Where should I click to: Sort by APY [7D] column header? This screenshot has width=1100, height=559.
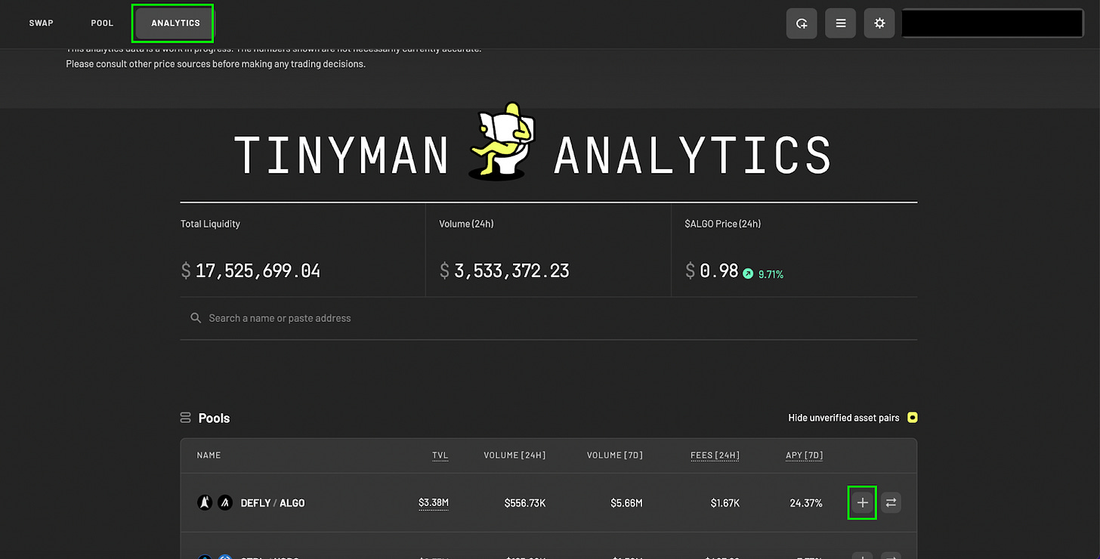coord(804,456)
